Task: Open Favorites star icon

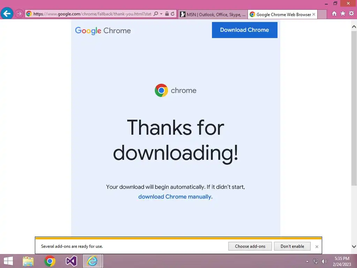Action: (343, 14)
